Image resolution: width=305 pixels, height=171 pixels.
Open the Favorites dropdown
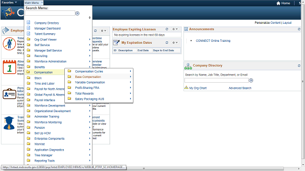click(x=9, y=3)
